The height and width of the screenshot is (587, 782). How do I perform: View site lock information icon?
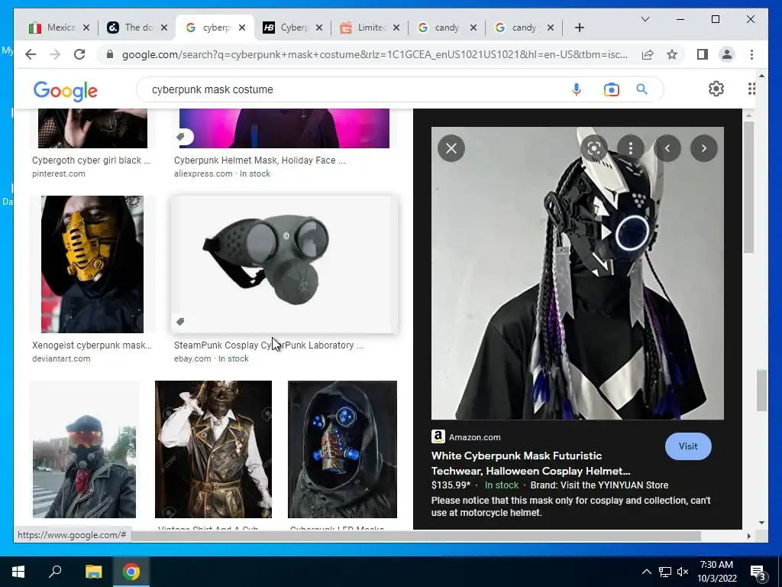[x=110, y=54]
